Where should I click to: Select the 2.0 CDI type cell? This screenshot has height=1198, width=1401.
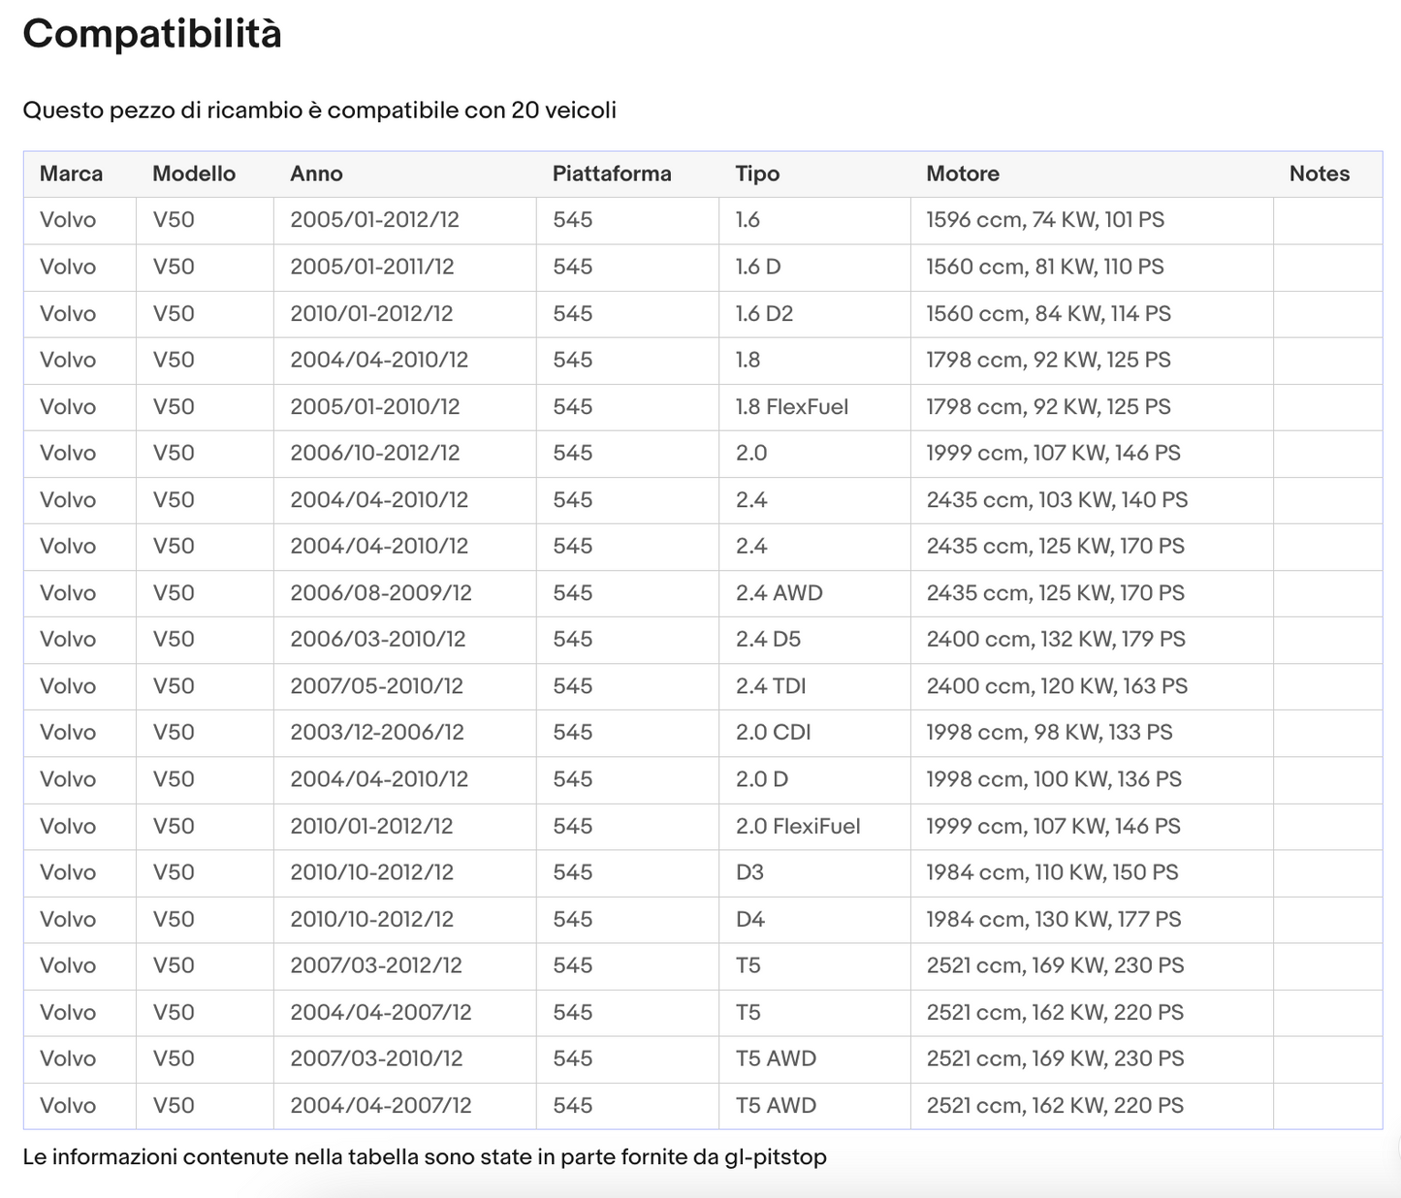coord(773,733)
